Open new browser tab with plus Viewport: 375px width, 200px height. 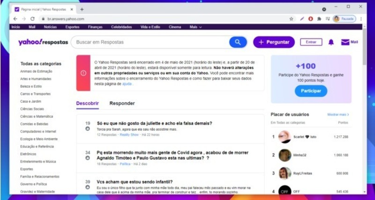[82, 9]
